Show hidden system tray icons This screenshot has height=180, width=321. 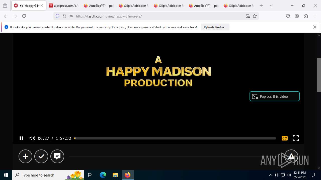pos(271,175)
